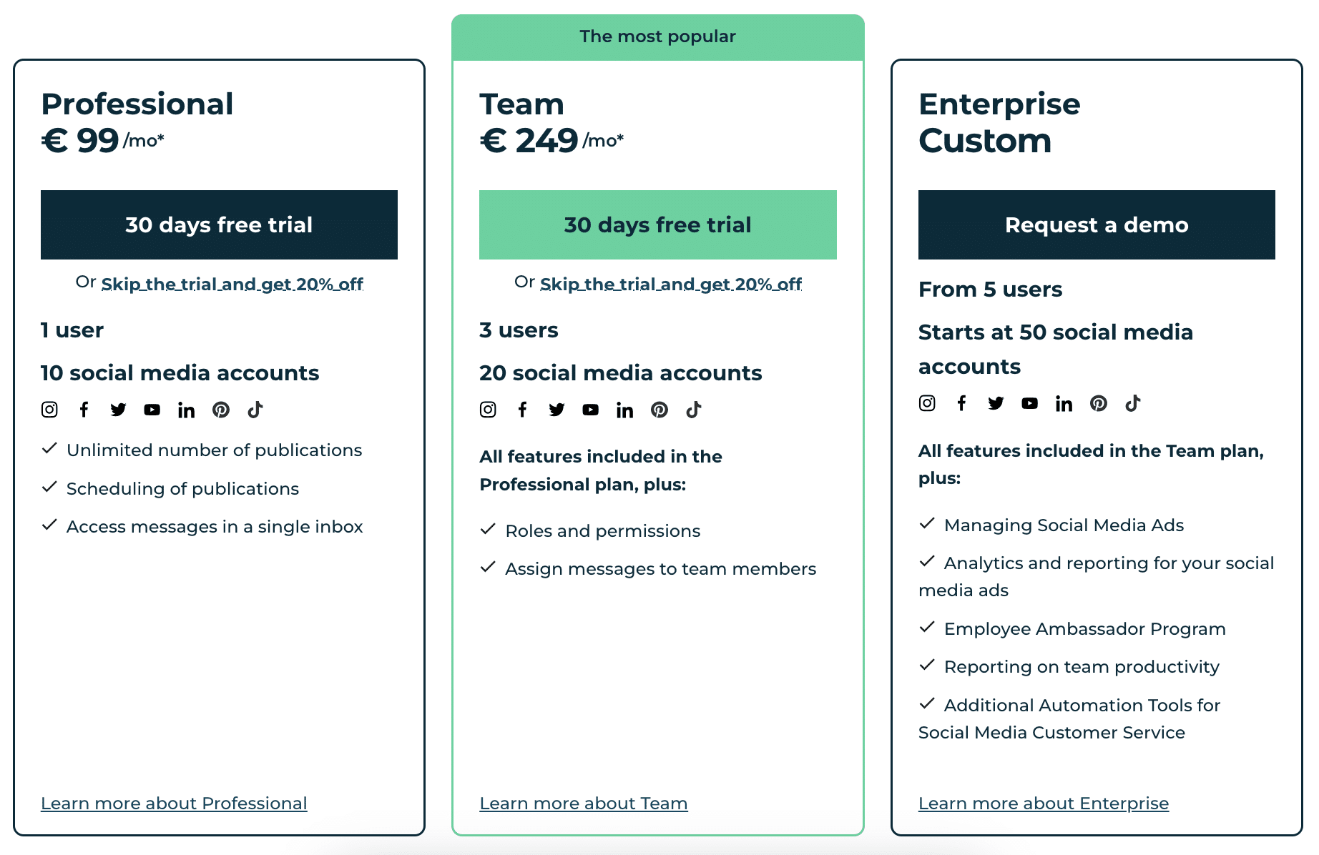Open Learn more about Enterprise link

pyautogui.click(x=1044, y=804)
